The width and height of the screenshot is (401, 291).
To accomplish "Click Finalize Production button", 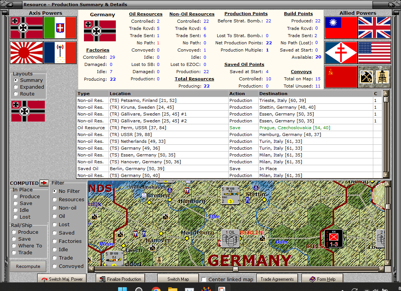I will click(120, 279).
